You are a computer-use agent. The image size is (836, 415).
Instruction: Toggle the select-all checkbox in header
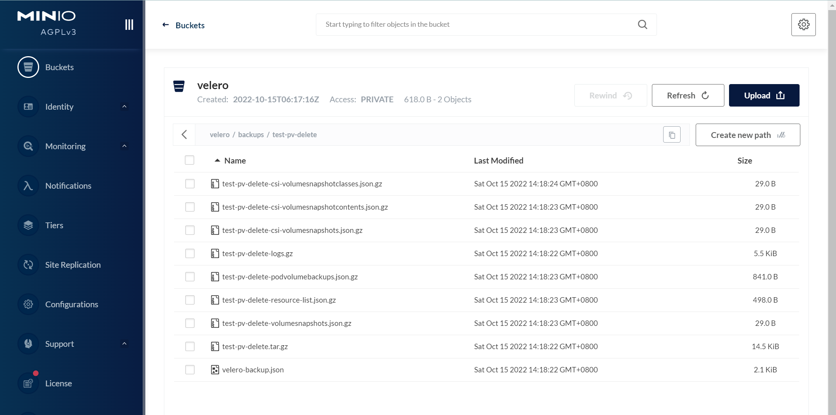190,160
